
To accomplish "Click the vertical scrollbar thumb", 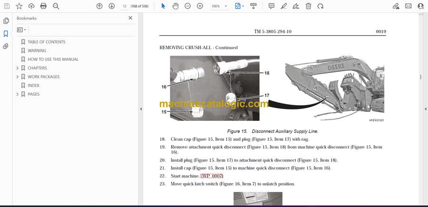I will [421, 77].
